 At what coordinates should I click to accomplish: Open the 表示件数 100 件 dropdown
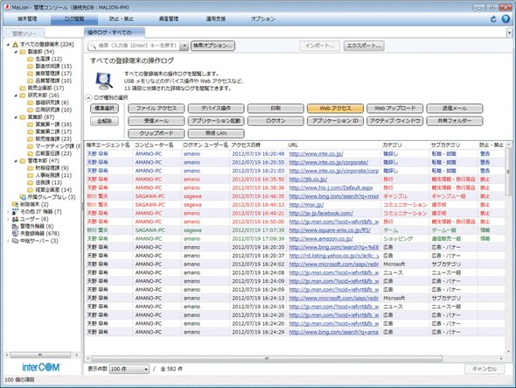[x=129, y=370]
